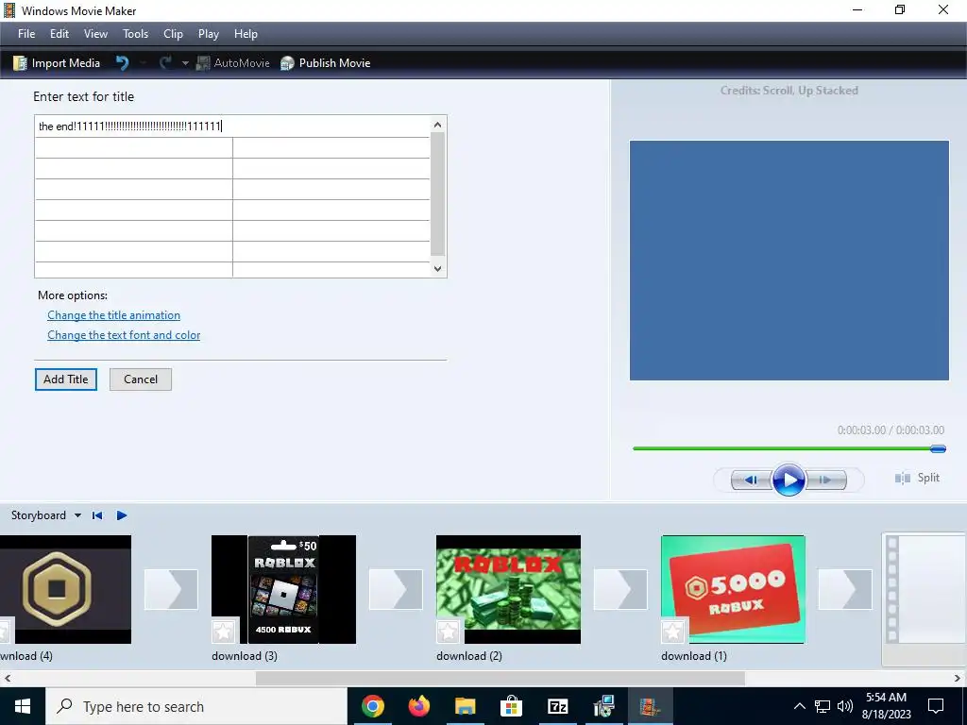Click the Import Media icon
Screen dimensions: 967x725
[x=20, y=63]
